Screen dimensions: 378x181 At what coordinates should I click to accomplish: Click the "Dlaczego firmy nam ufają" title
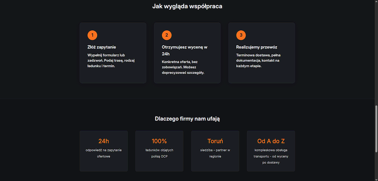pyautogui.click(x=187, y=119)
